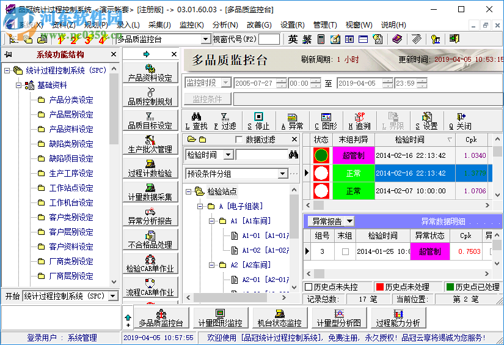
Task: Toggle the 数据过滤 checkbox
Action: [x=239, y=139]
